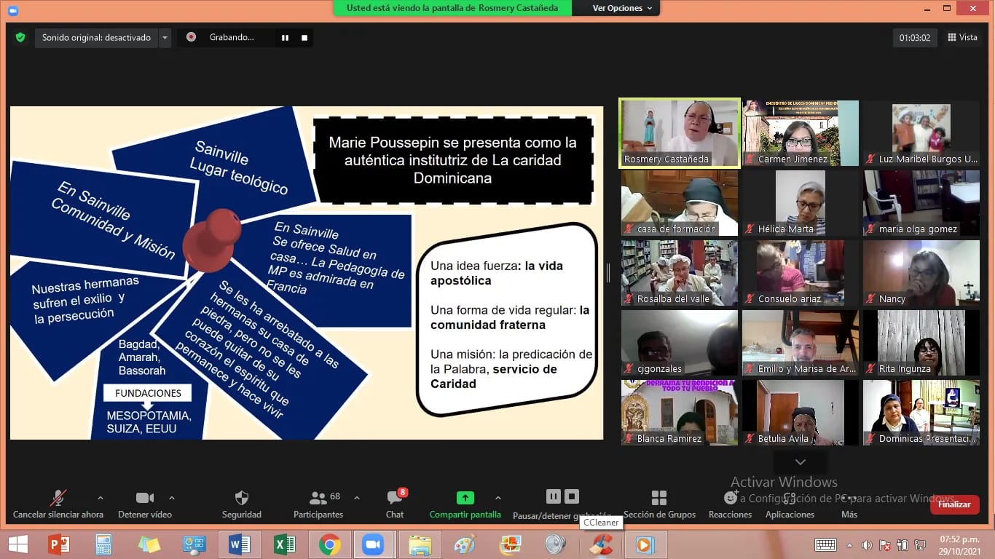Screen dimensions: 995x559
Task: Open Google Chrome from the taskbar
Action: (329, 544)
